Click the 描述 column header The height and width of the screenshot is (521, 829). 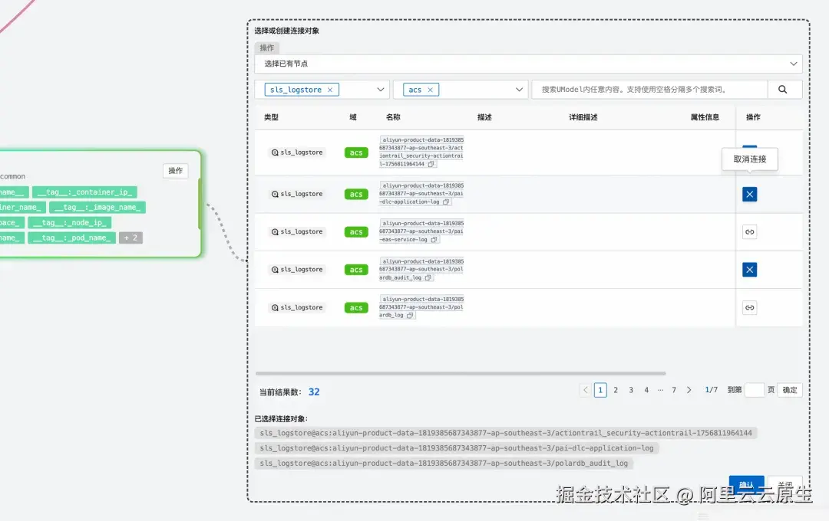coord(484,117)
